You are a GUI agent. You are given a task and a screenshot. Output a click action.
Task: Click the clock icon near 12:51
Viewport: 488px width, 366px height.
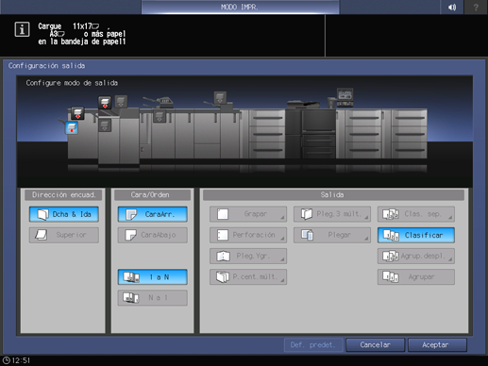[x=7, y=360]
